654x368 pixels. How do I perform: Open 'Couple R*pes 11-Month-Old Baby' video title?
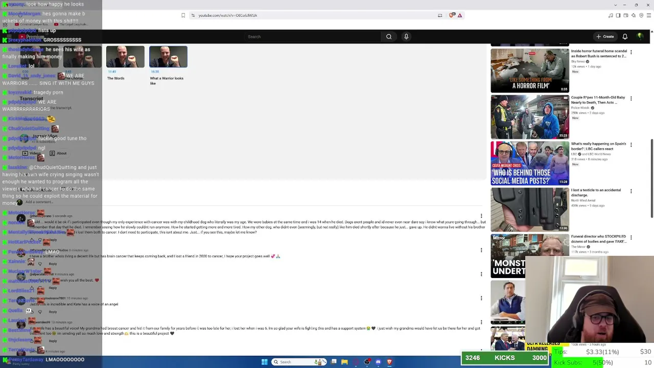(598, 100)
